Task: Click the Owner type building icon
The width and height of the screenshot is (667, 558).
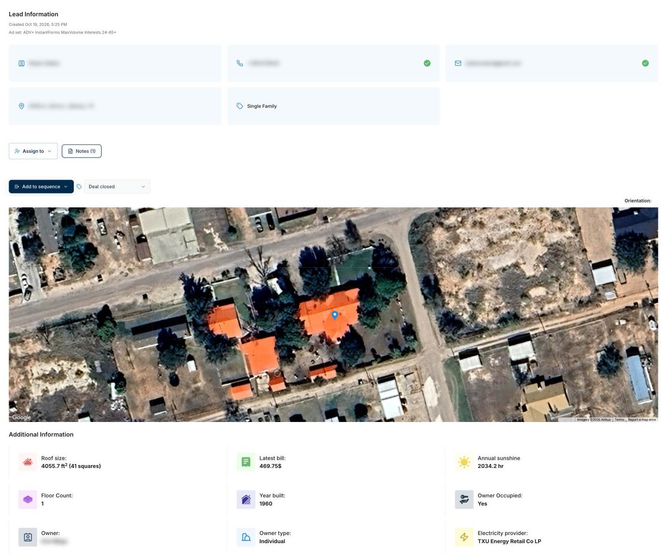Action: point(246,537)
